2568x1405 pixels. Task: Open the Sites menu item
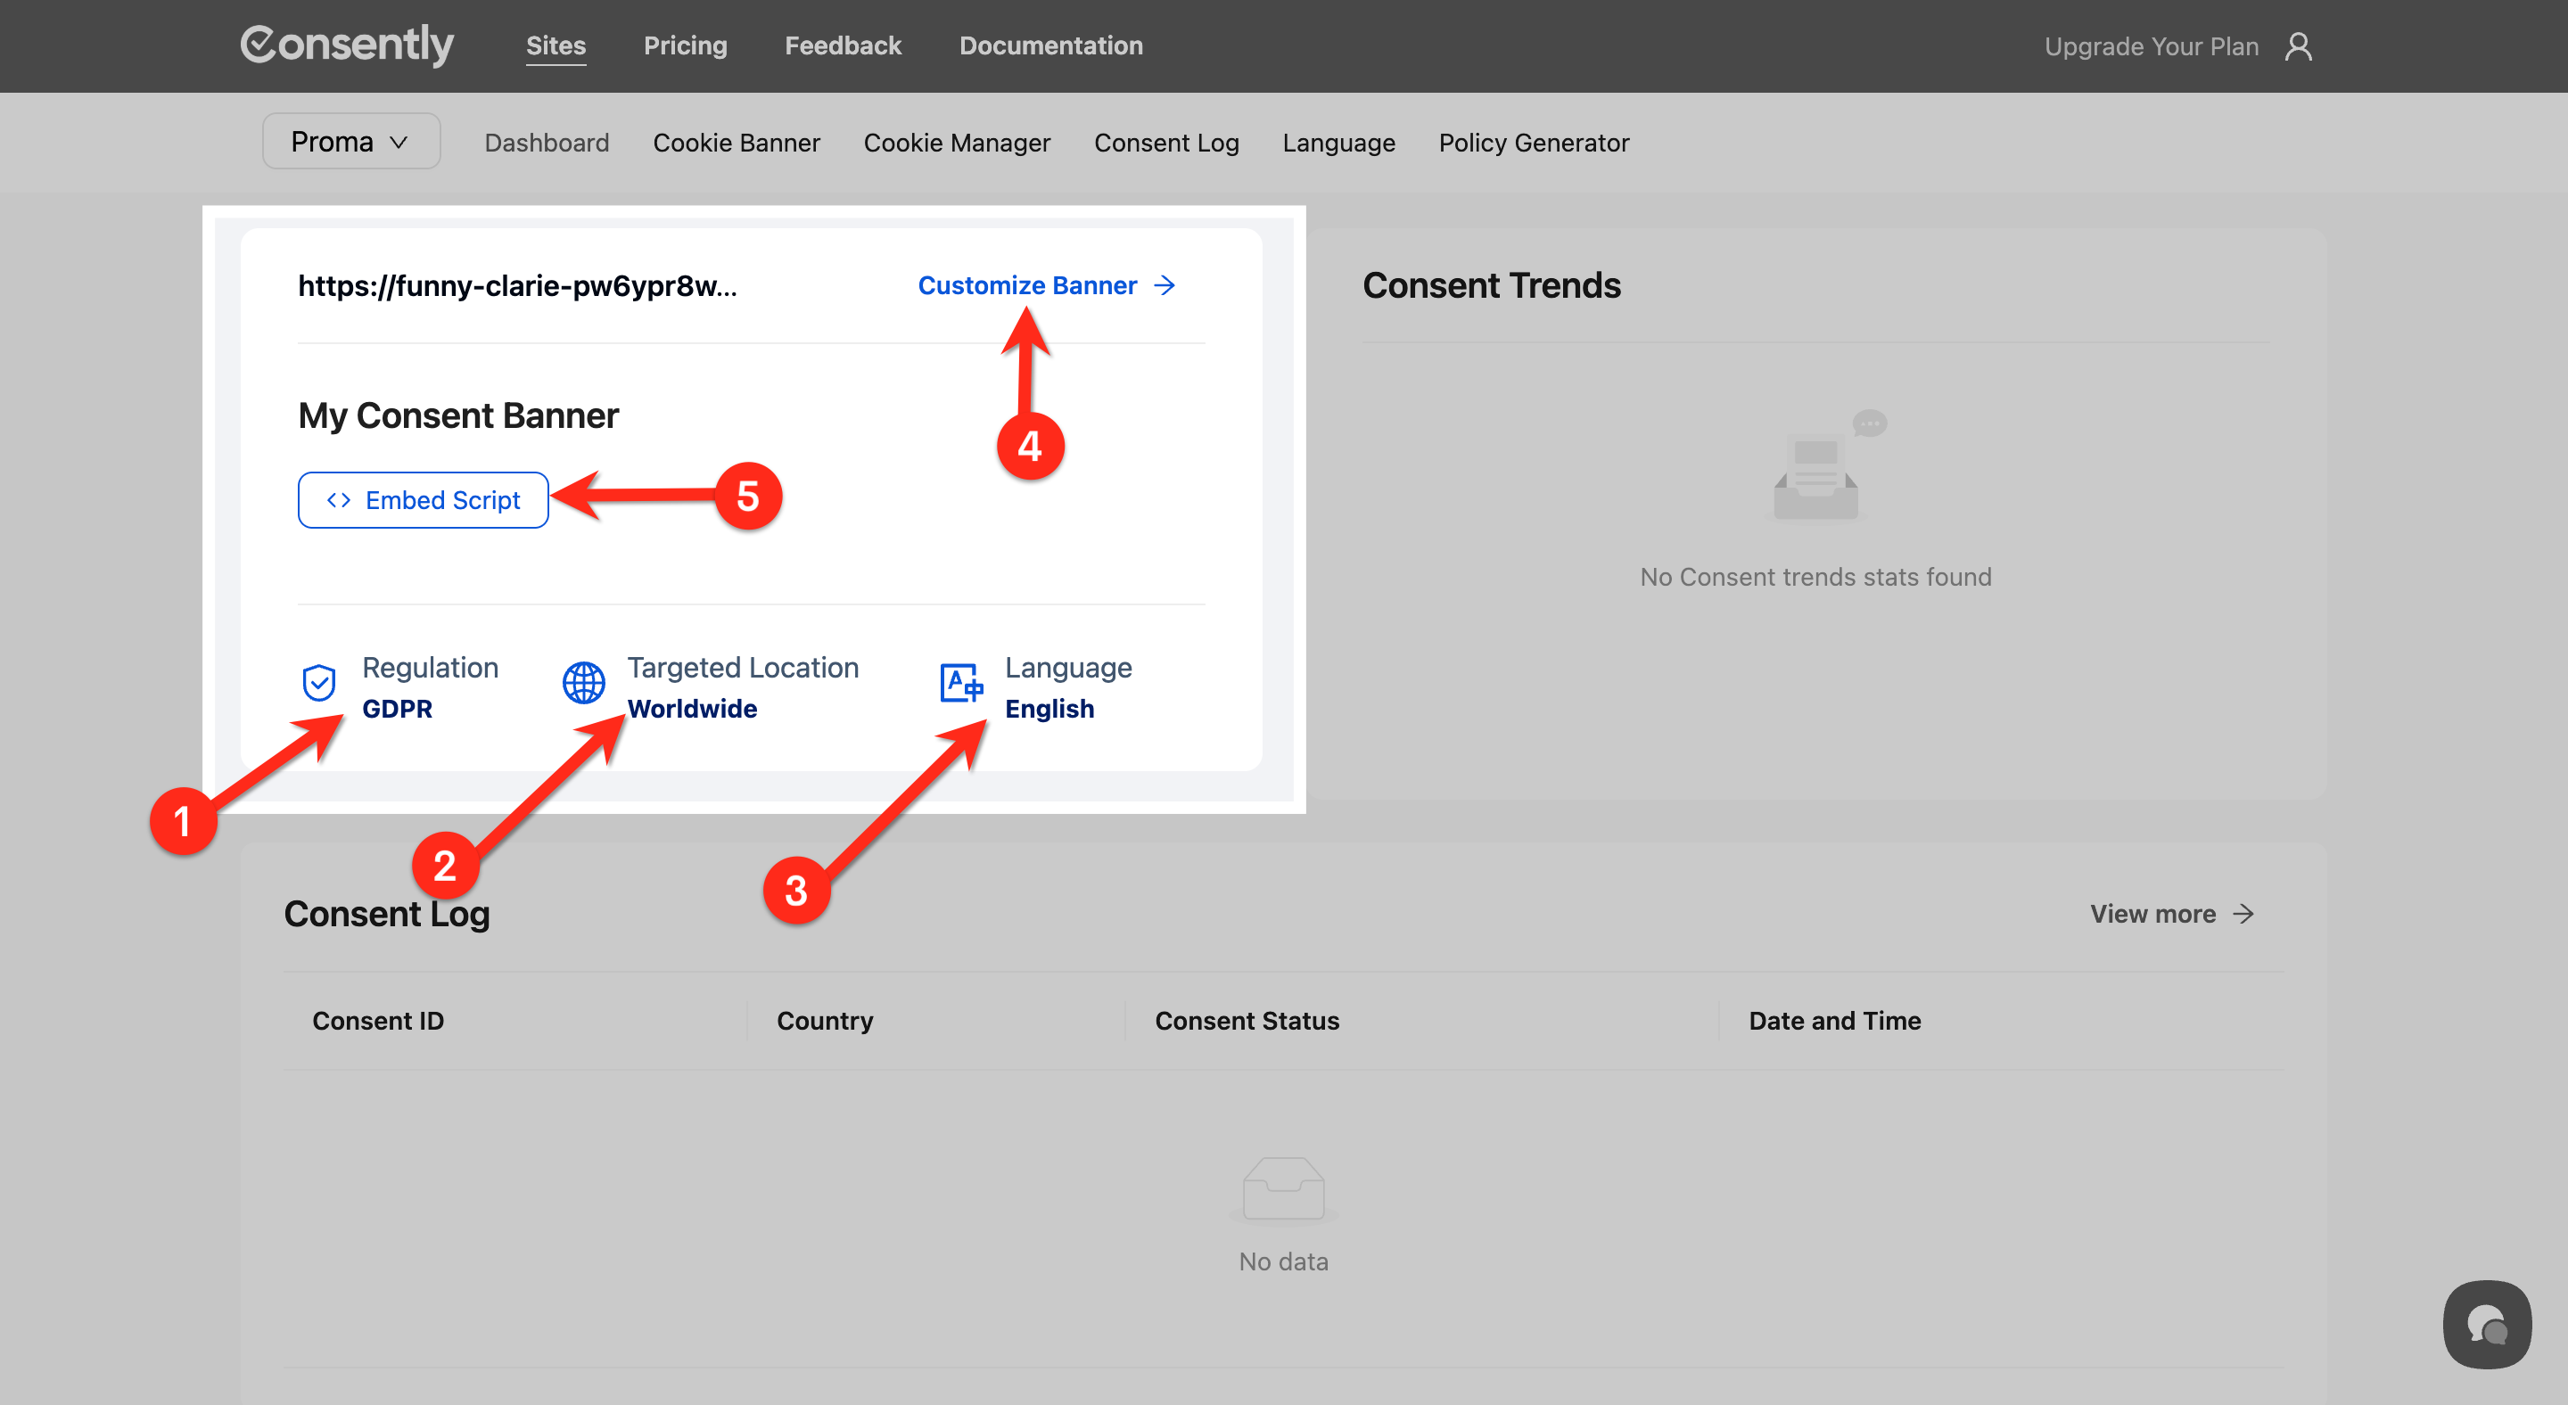pos(556,45)
